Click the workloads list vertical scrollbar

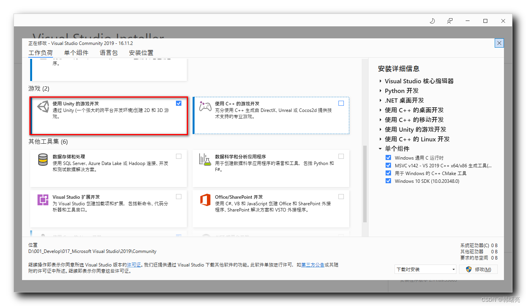coord(364,184)
